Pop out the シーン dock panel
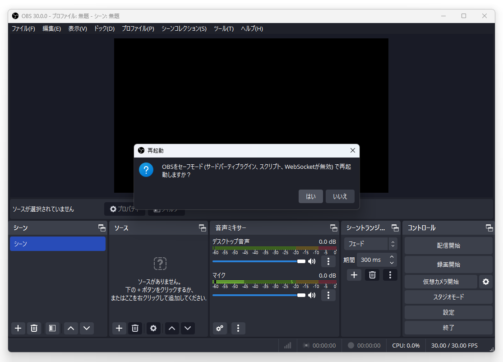The image size is (503, 362). (x=102, y=228)
